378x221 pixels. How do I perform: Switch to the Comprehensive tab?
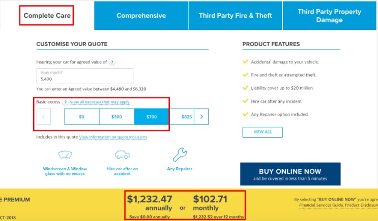[141, 16]
